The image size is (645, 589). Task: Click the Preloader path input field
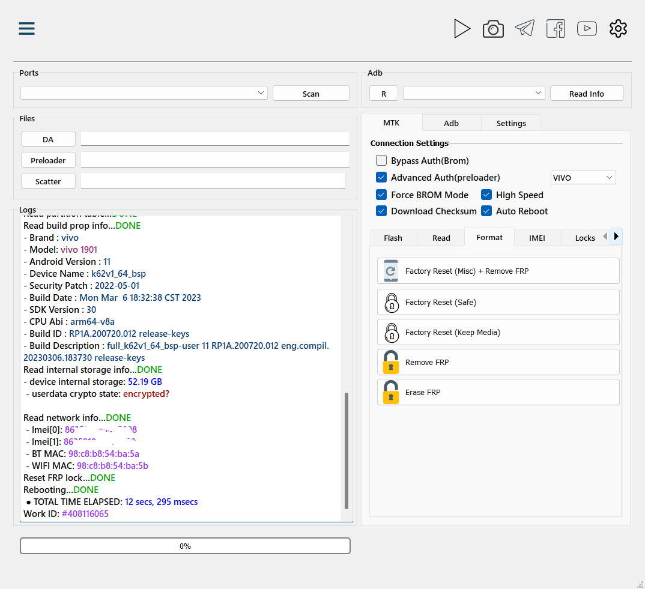(215, 160)
